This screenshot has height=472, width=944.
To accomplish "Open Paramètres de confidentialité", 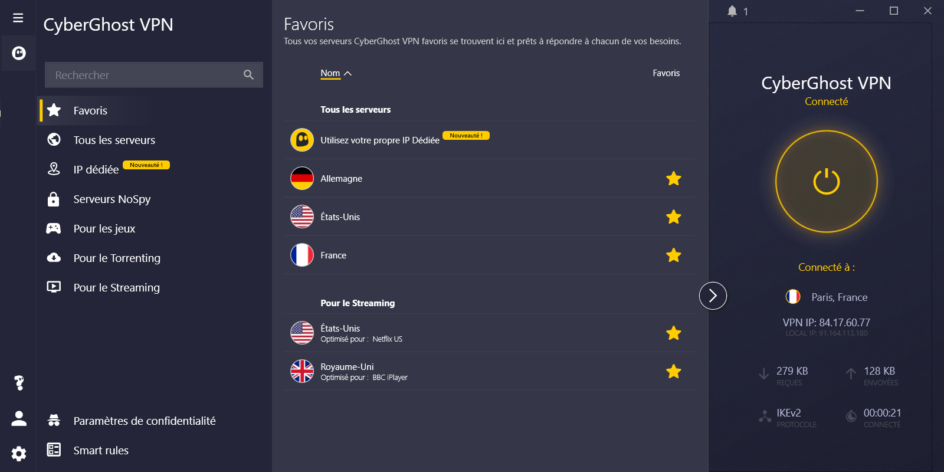I will pyautogui.click(x=144, y=421).
